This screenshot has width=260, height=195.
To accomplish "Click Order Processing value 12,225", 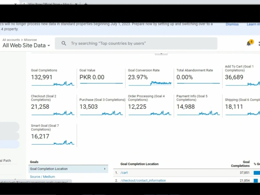I will 137,107.
